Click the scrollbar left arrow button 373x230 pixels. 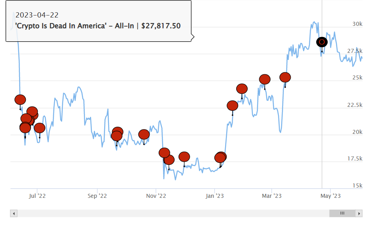(x=14, y=213)
